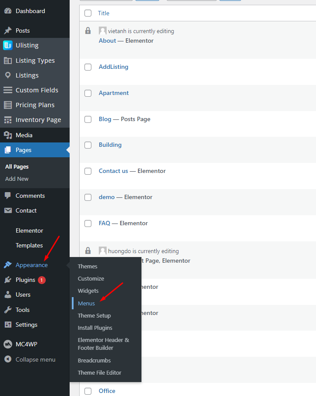Expand the Users menu in sidebar

(x=23, y=294)
